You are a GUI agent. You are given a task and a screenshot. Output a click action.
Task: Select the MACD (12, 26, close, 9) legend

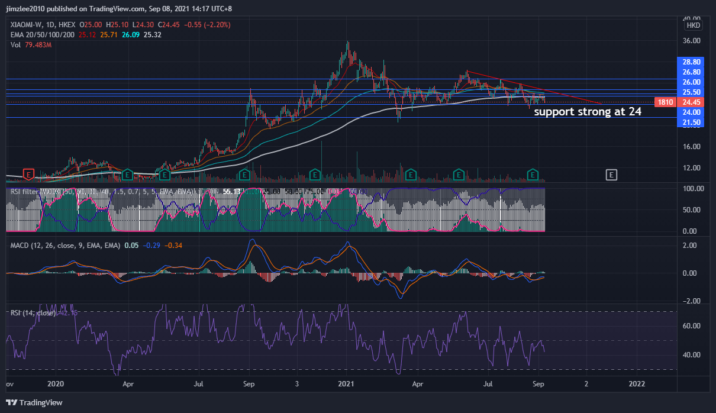(65, 245)
